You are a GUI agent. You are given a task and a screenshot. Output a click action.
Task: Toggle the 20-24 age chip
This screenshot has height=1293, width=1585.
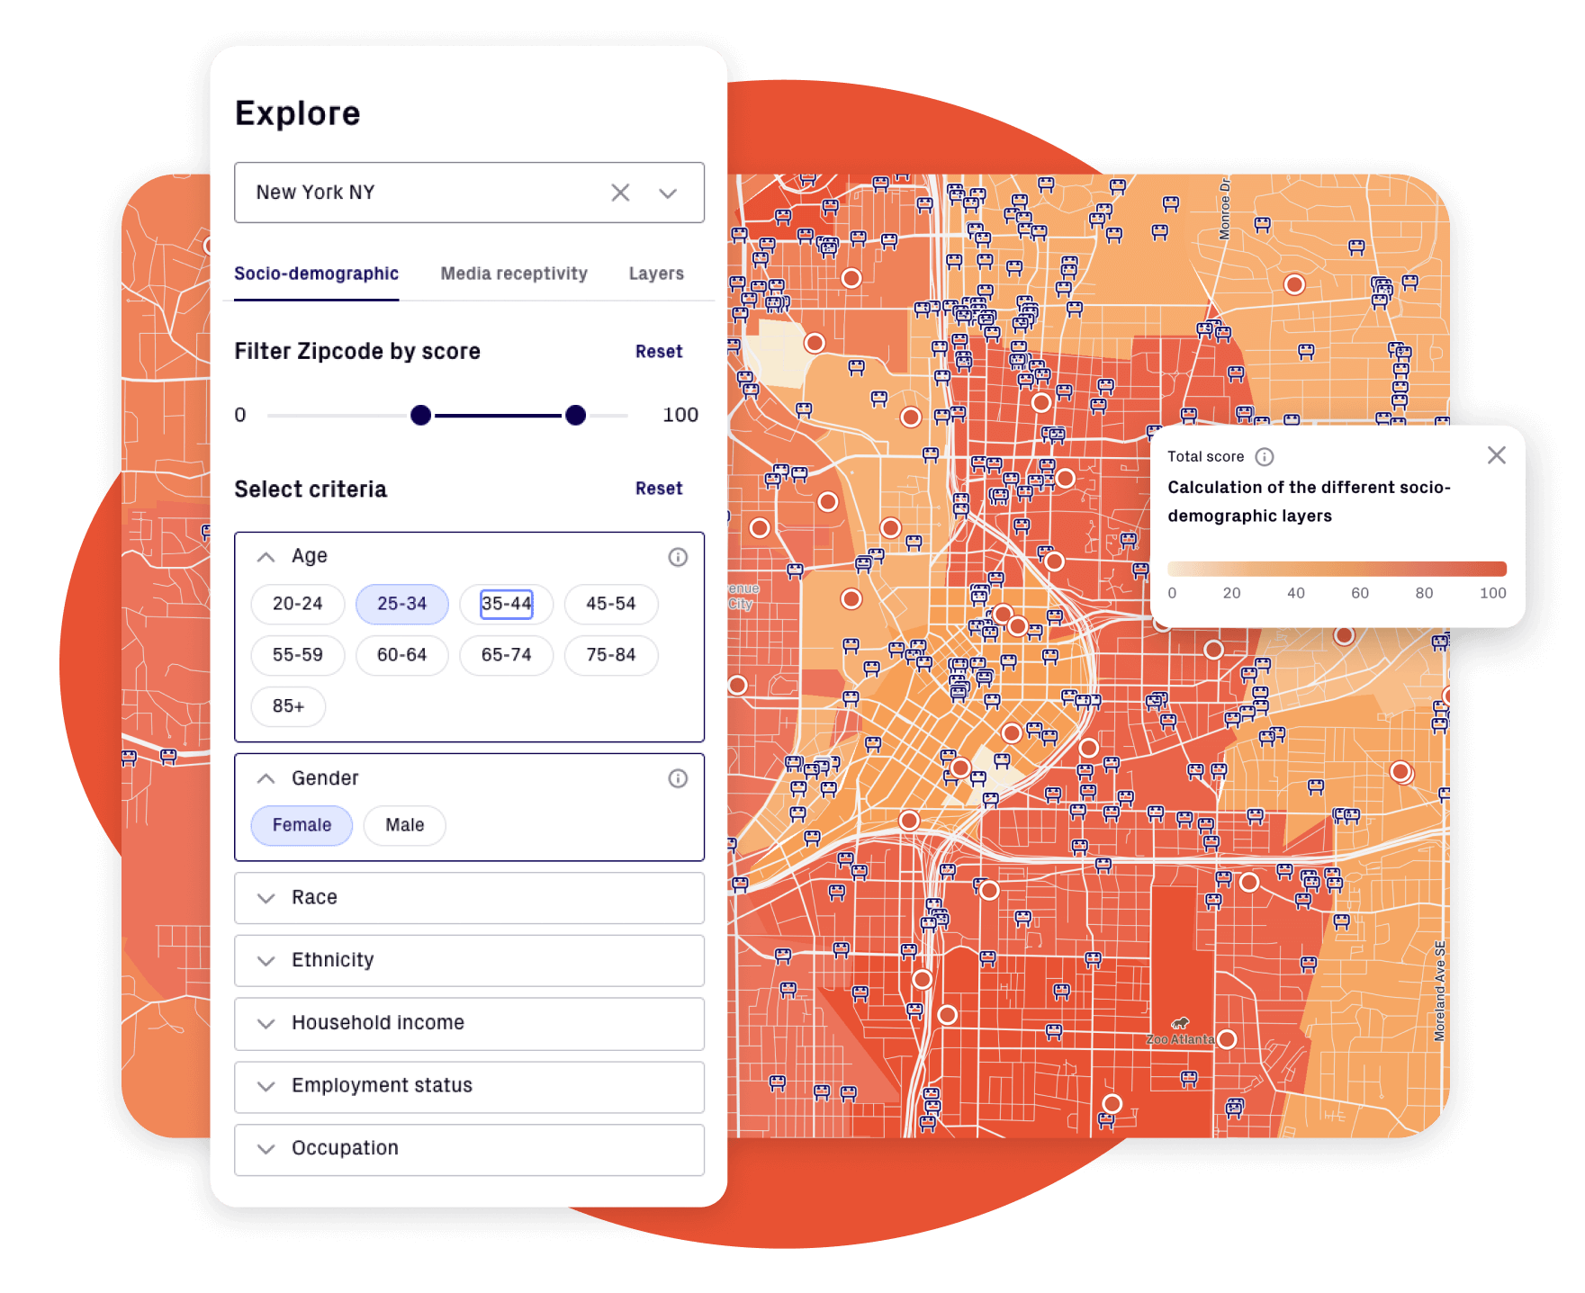click(298, 604)
